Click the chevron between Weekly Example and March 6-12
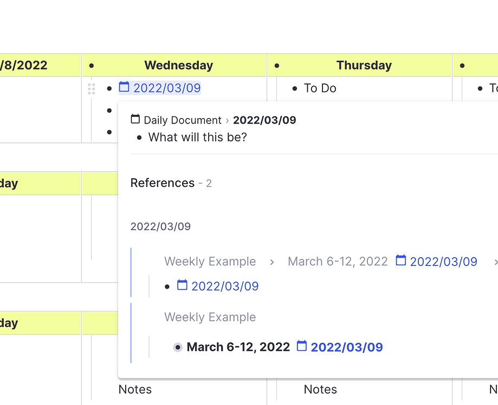The height and width of the screenshot is (405, 498). (x=271, y=262)
